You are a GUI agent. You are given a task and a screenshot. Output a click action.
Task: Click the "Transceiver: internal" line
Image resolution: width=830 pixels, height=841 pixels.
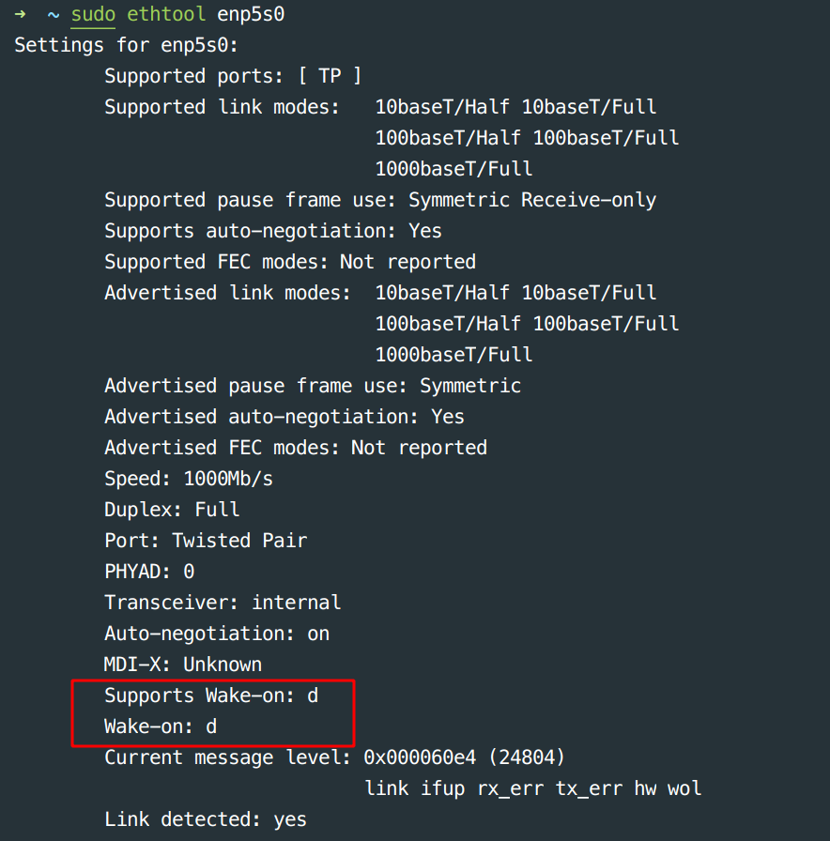(x=223, y=603)
